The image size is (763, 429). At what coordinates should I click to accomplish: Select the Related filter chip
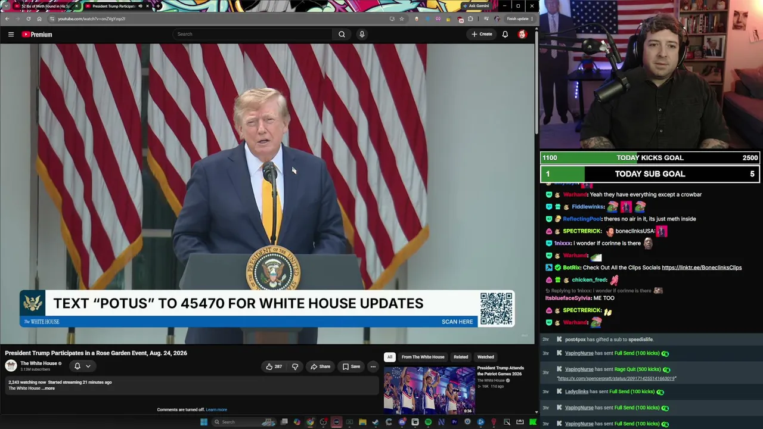[x=461, y=357]
